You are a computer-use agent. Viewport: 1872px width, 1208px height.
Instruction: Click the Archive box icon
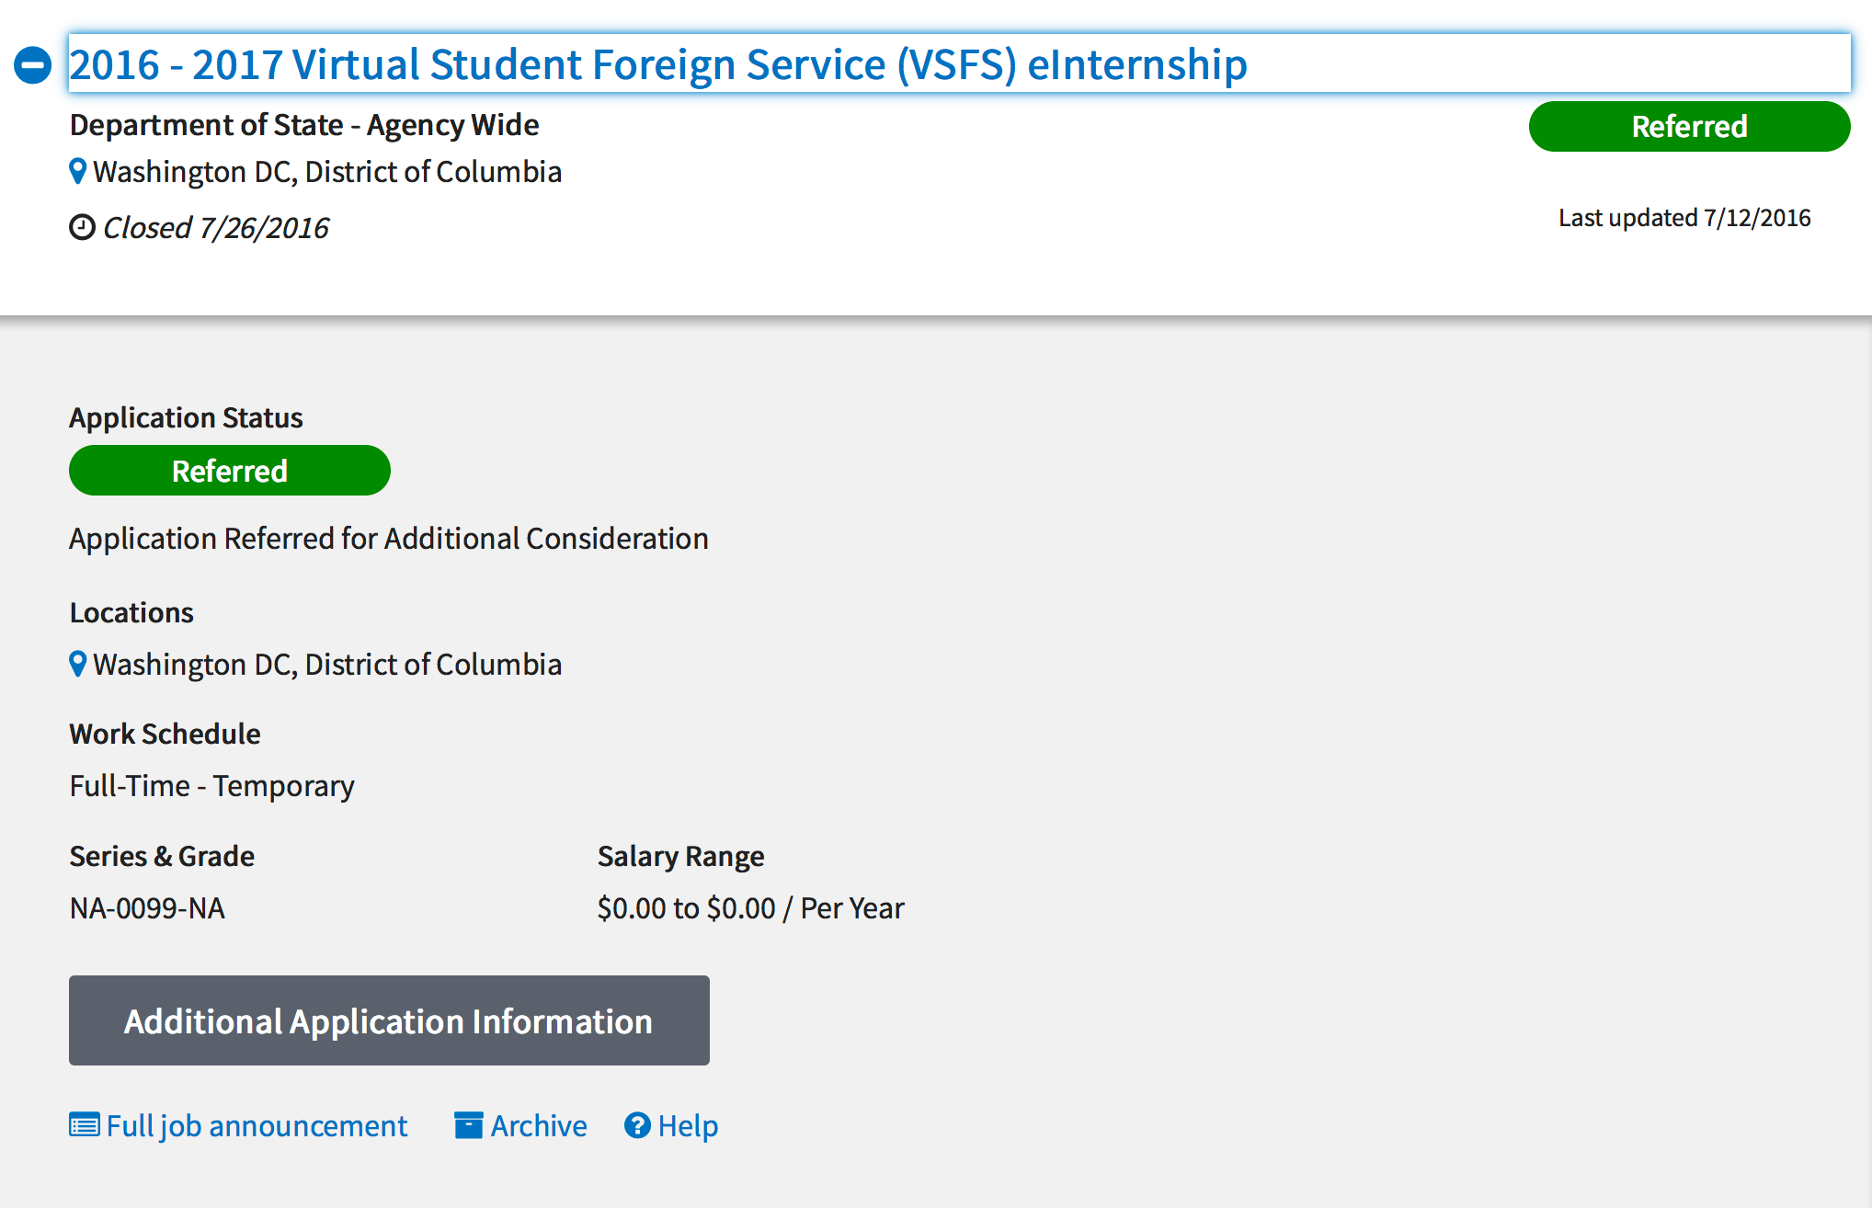coord(468,1125)
